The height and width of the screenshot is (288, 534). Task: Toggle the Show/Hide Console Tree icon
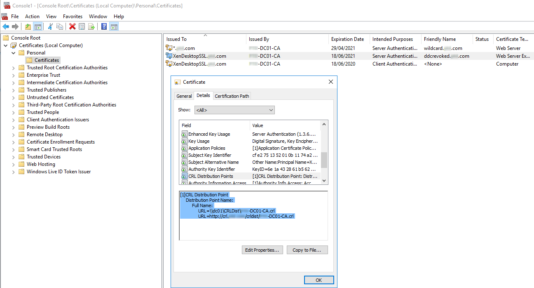pos(38,26)
